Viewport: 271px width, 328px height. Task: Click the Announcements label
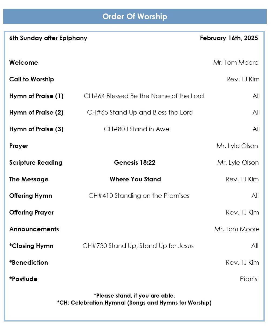click(34, 229)
